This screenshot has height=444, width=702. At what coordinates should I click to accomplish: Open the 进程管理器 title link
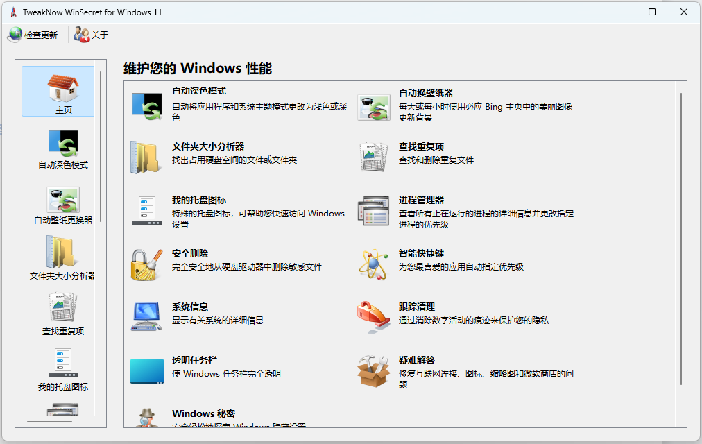[421, 200]
